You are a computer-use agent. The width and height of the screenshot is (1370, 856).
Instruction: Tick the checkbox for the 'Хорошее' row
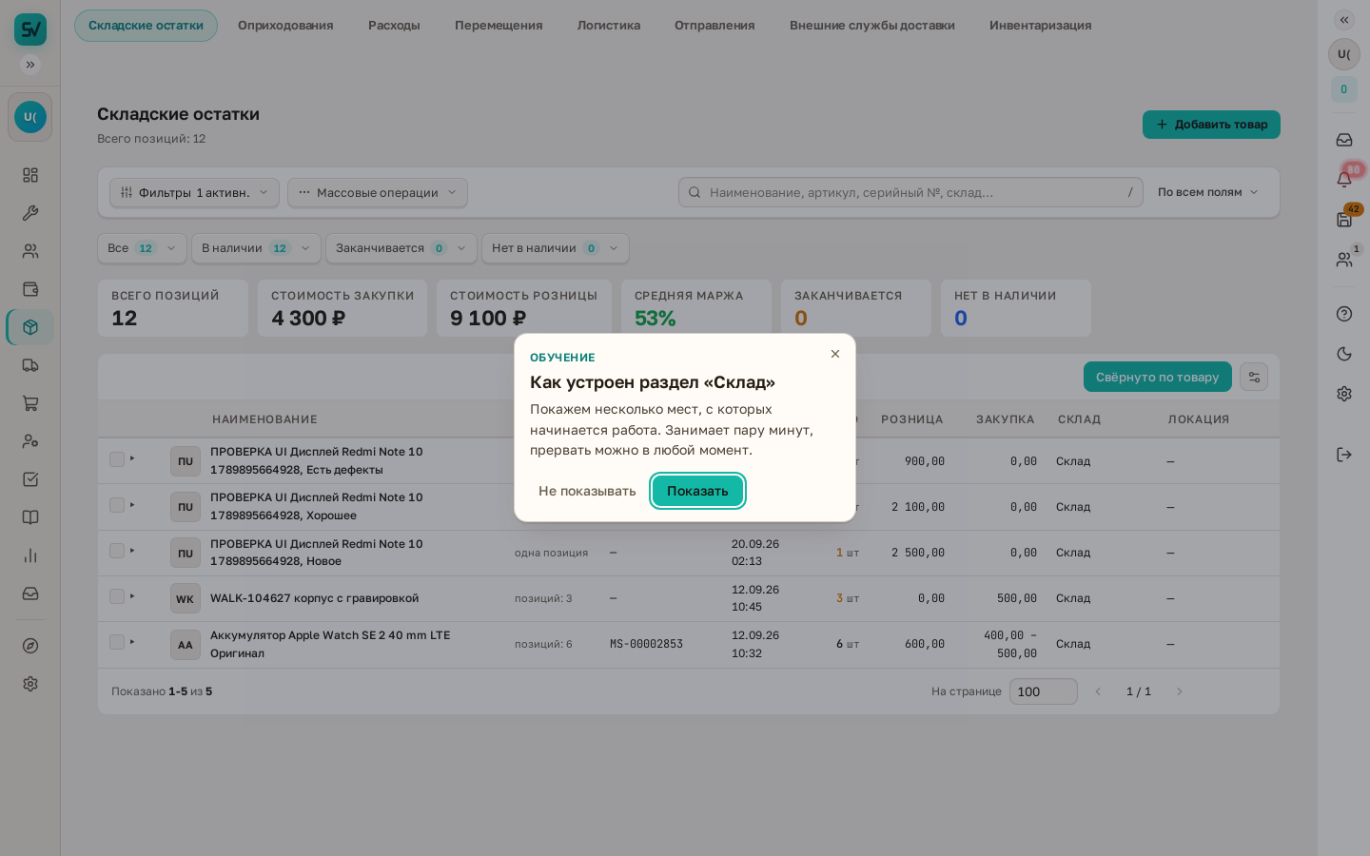pos(117,505)
